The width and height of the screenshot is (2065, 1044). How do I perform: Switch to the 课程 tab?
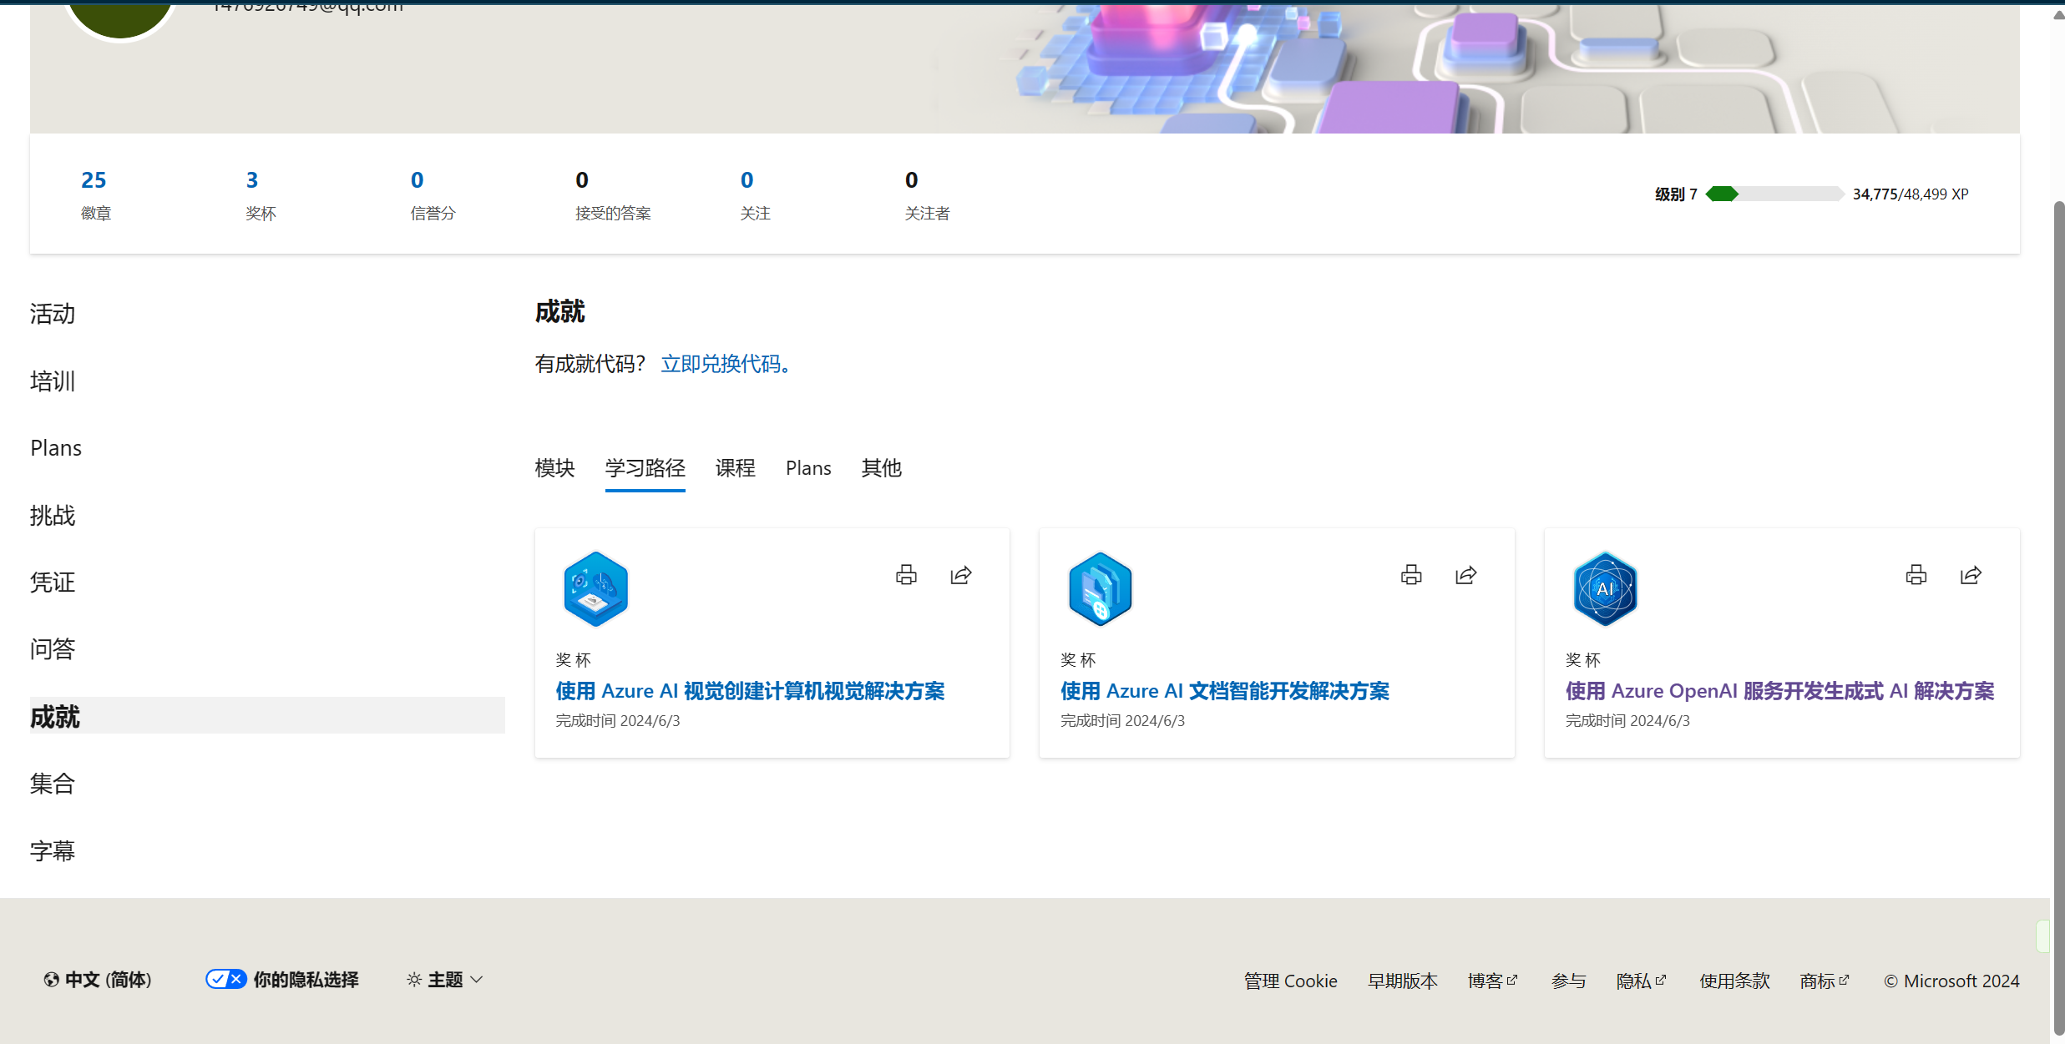tap(736, 468)
